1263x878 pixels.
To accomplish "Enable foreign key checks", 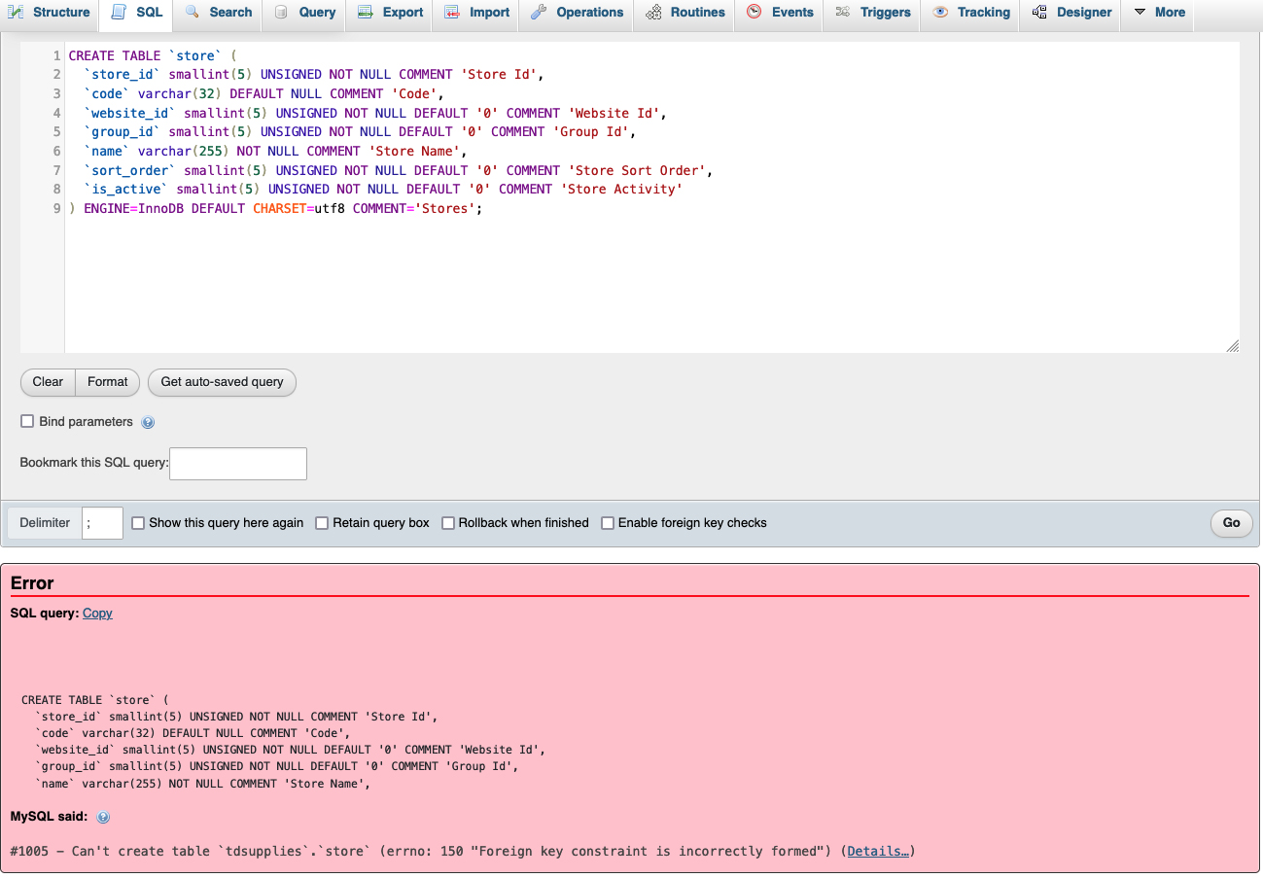I will click(607, 522).
